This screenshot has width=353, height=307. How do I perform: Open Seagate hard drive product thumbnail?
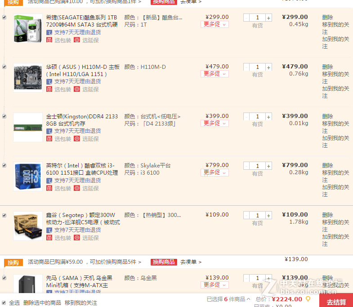[28, 28]
